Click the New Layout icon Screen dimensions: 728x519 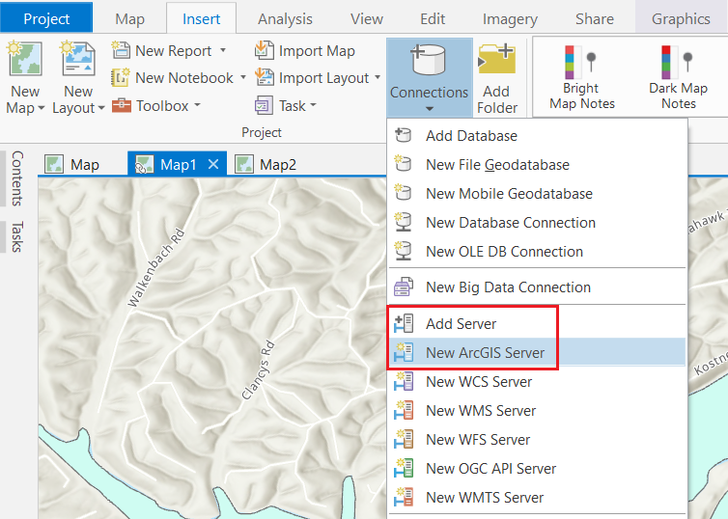point(77,62)
